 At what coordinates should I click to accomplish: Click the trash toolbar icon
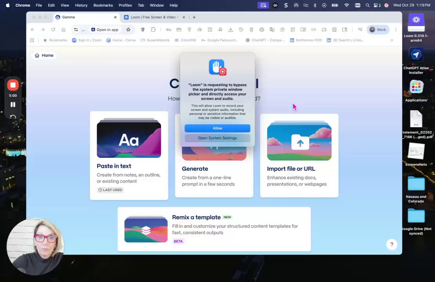coord(251,30)
